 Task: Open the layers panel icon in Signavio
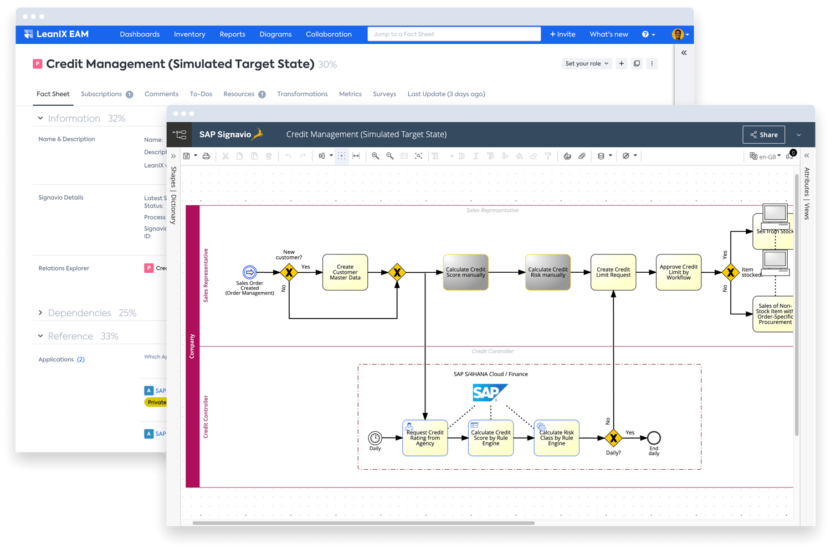click(601, 157)
